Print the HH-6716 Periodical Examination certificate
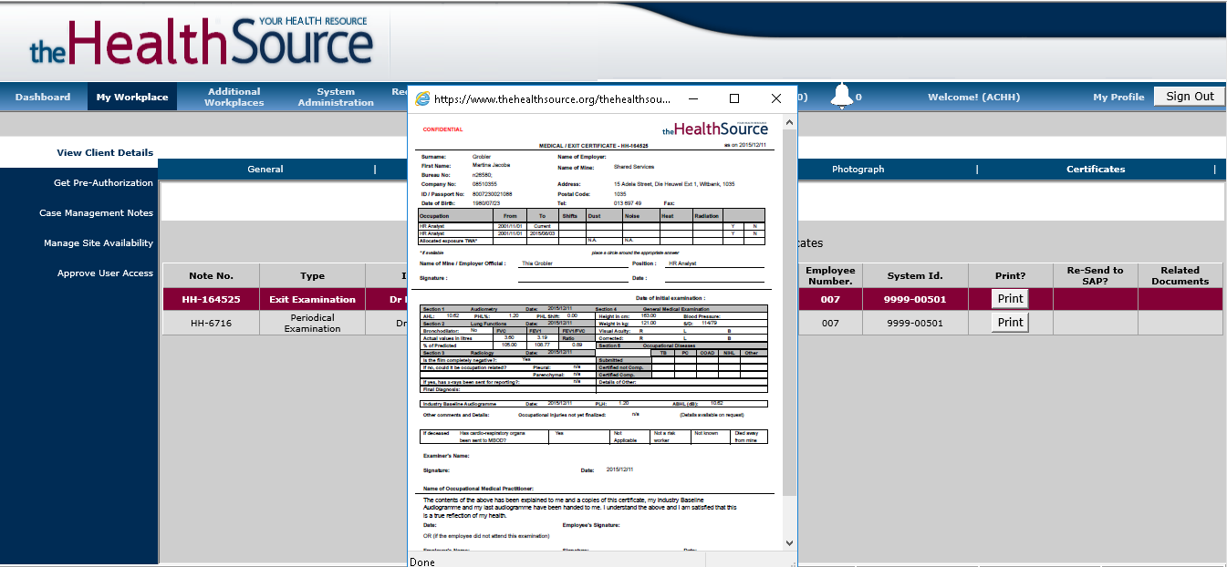The image size is (1227, 567). (x=1010, y=322)
